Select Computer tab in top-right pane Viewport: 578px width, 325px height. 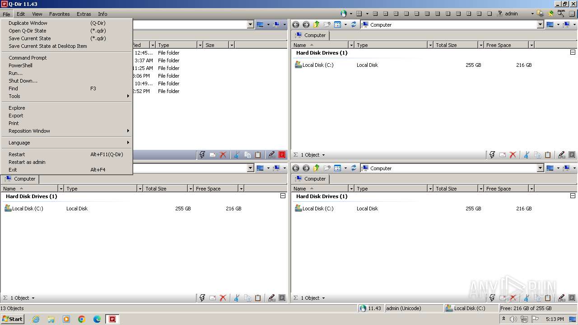[311, 35]
